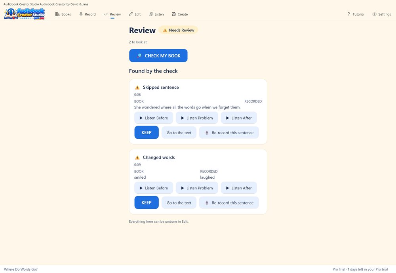Go to the Edit tab
Image resolution: width=396 pixels, height=273 pixels.
click(x=135, y=14)
